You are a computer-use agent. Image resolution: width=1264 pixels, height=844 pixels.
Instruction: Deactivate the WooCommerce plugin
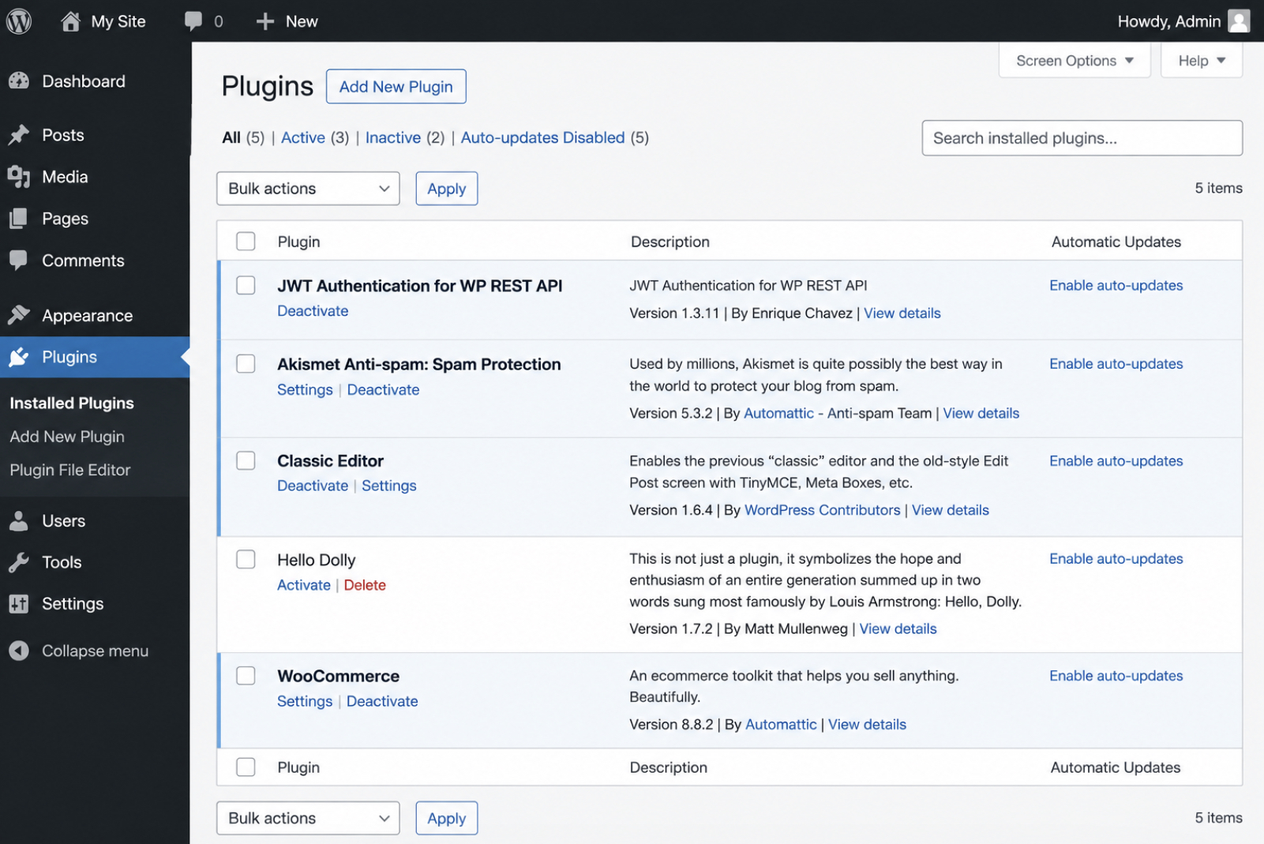(382, 701)
